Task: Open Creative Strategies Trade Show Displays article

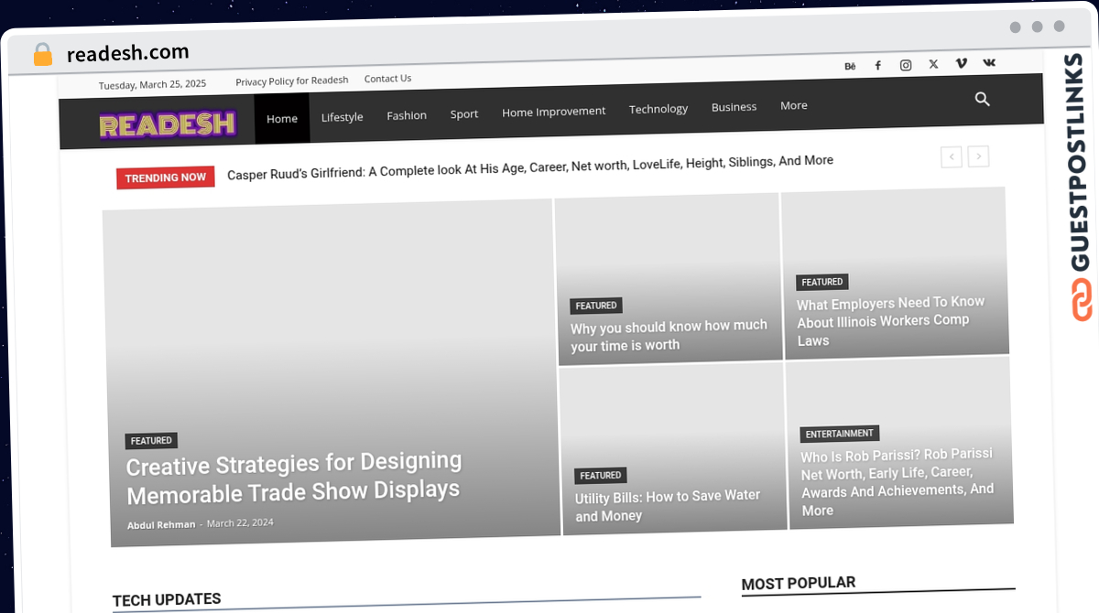Action: (293, 478)
